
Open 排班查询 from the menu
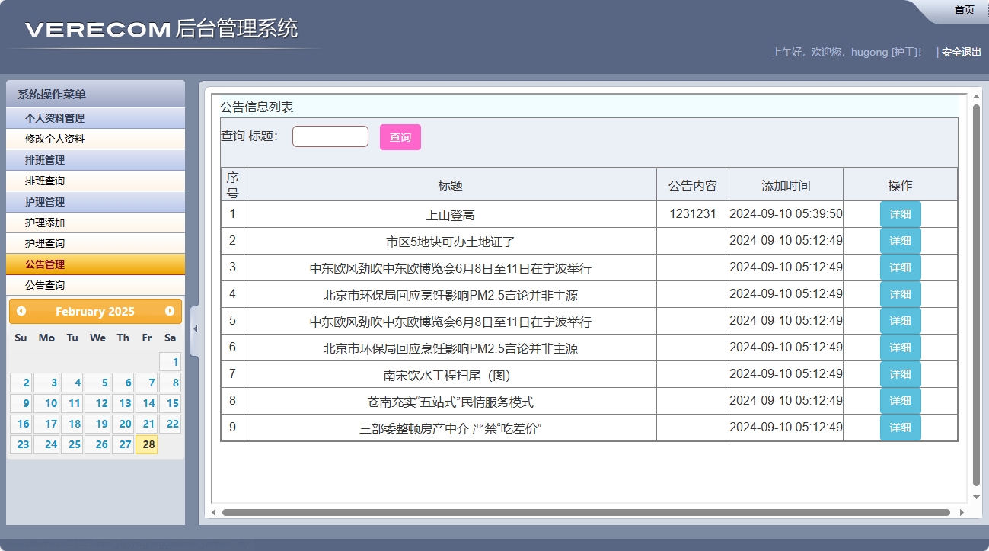point(94,181)
